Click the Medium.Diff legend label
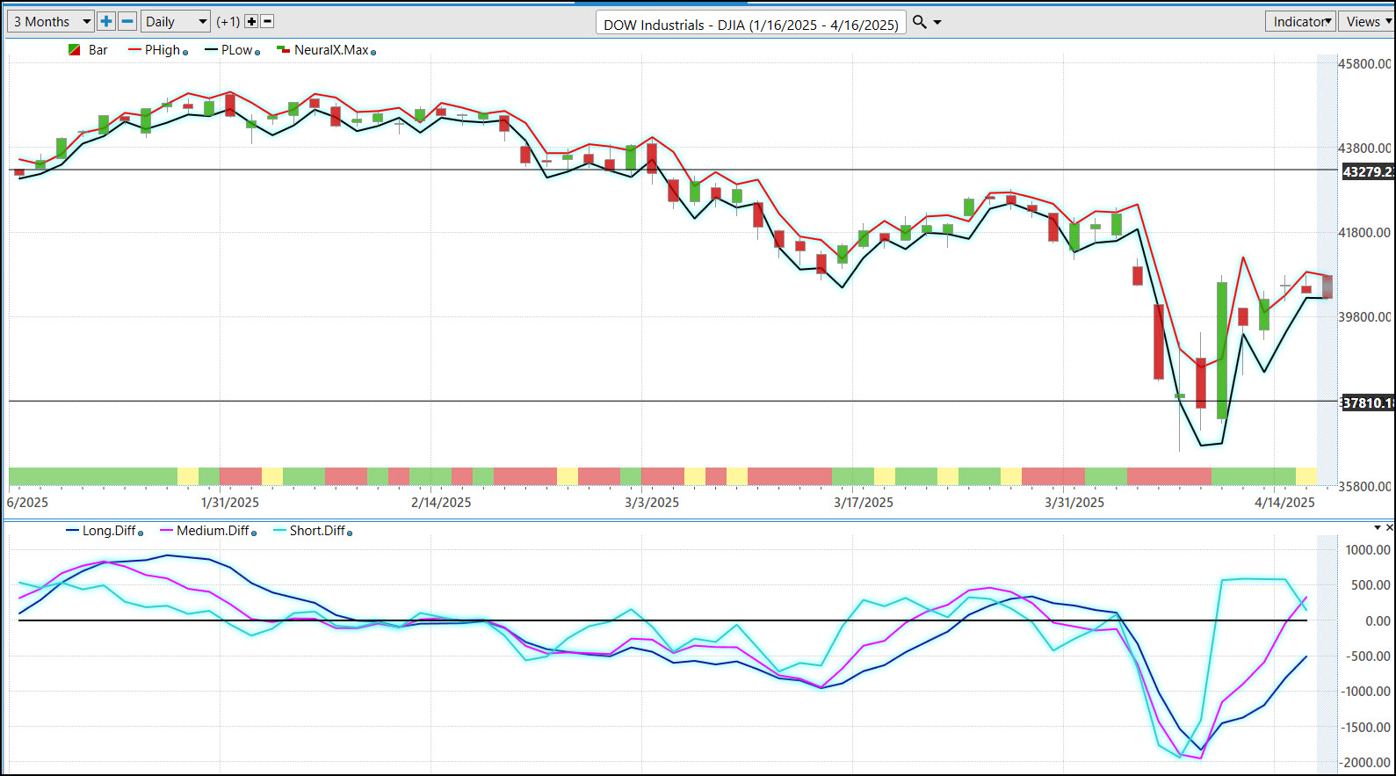 [213, 531]
